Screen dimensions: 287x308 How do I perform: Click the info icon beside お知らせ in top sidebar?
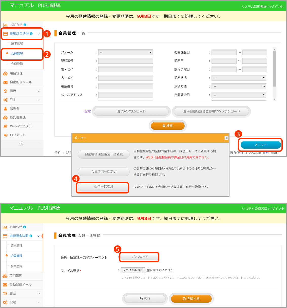tap(25, 25)
